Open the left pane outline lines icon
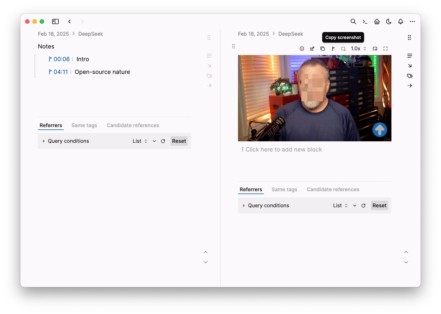This screenshot has width=441, height=314. pos(209,56)
